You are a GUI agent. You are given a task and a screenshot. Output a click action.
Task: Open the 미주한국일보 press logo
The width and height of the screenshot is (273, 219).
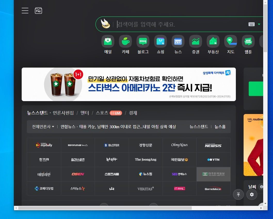pos(213,174)
